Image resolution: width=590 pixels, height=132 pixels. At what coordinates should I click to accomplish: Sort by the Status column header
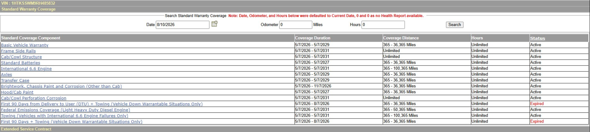[x=538, y=38]
